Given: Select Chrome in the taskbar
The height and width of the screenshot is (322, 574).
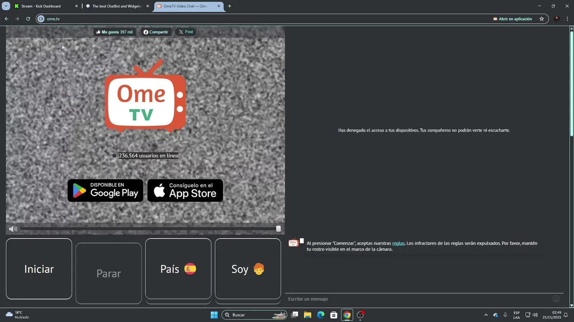Looking at the screenshot, I should tap(347, 315).
